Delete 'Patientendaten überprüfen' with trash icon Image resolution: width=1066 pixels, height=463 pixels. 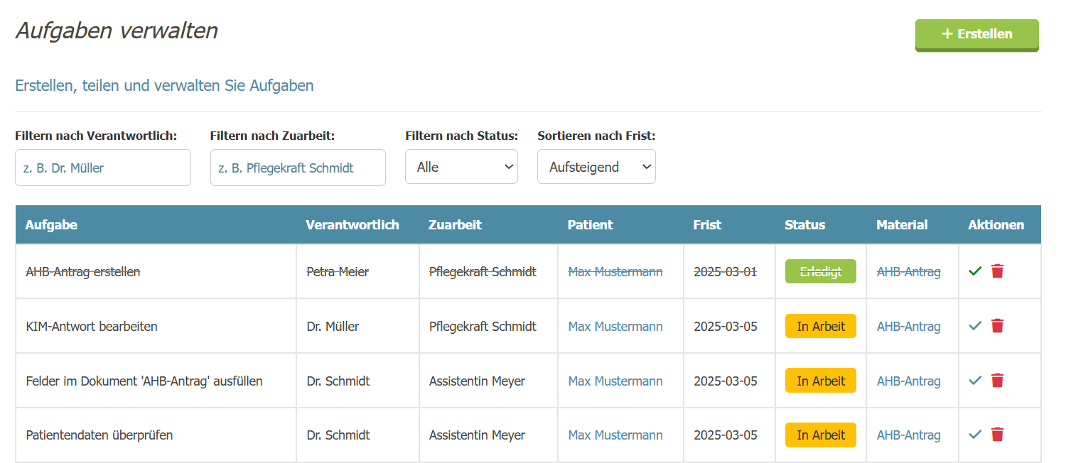997,435
